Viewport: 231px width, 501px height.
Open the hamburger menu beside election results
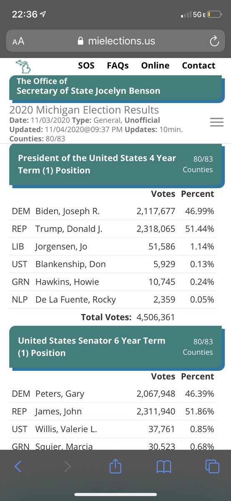[x=217, y=121]
